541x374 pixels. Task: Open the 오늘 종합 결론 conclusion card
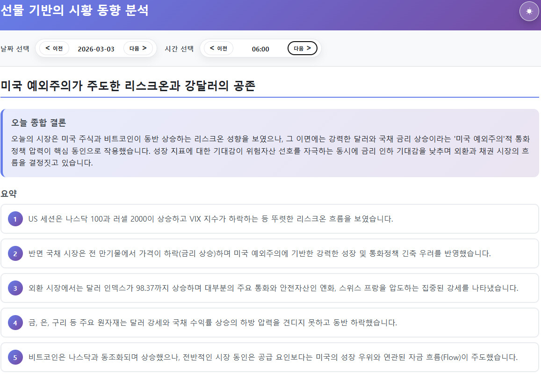[270, 143]
